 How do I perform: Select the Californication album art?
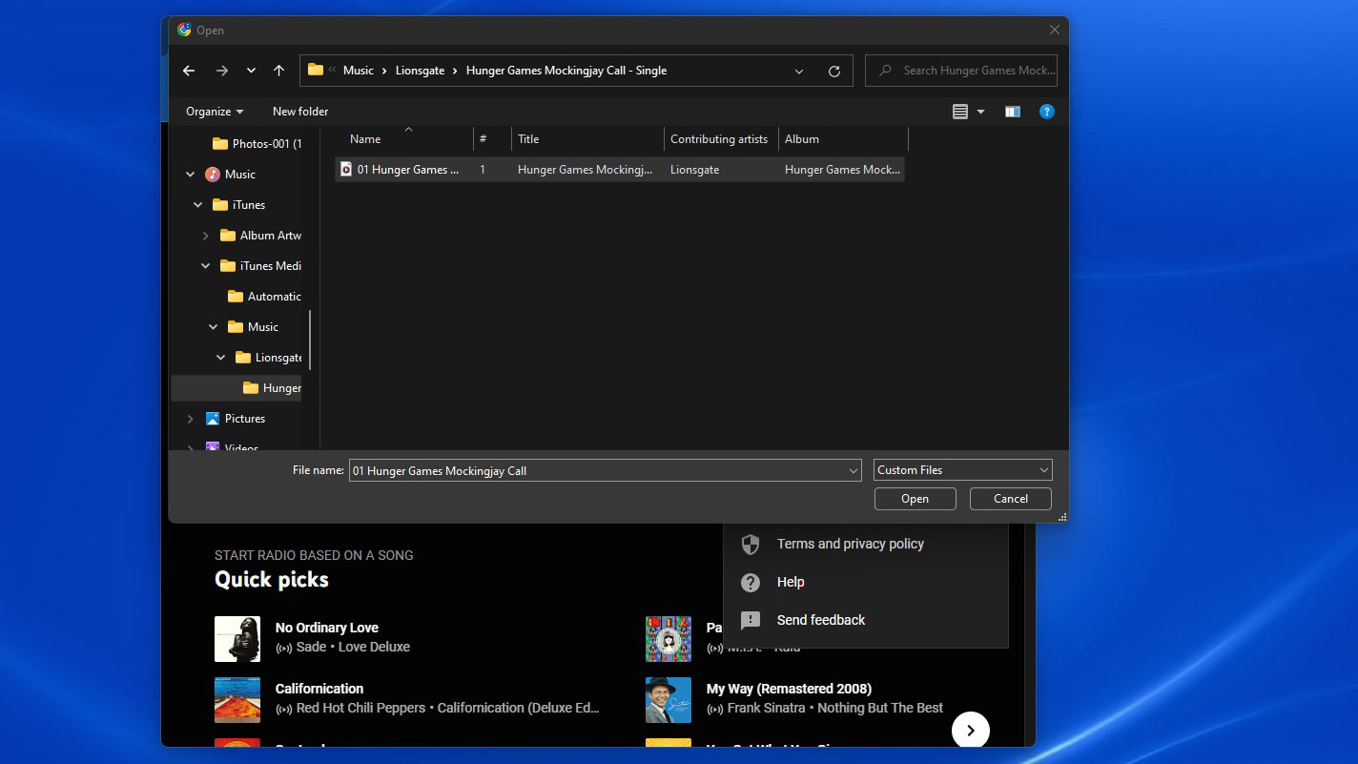[x=237, y=699]
